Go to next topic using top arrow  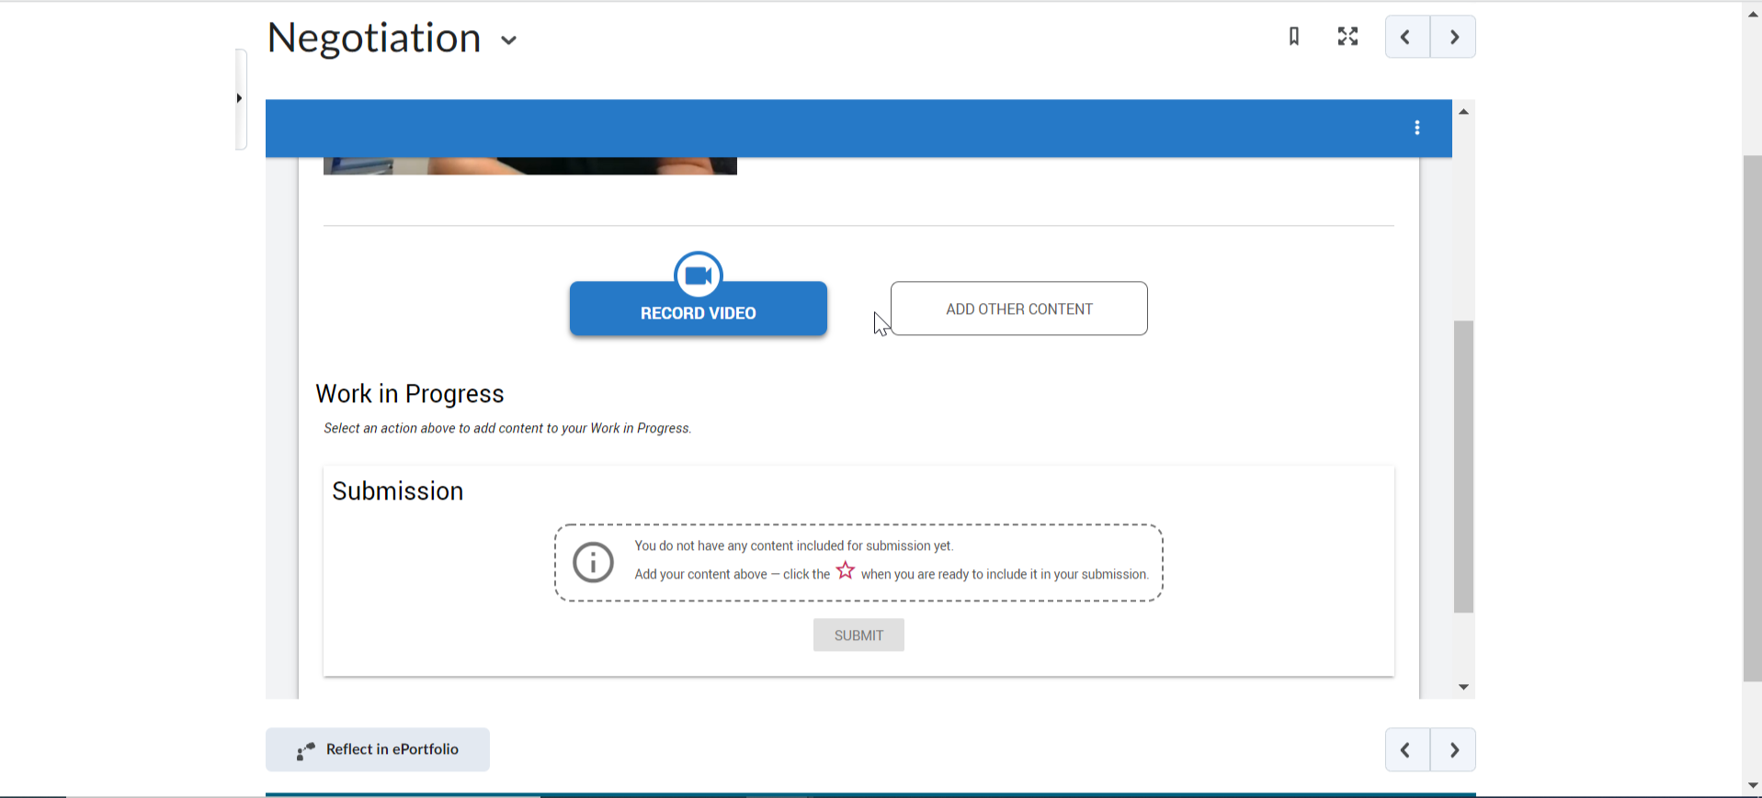pyautogui.click(x=1454, y=38)
